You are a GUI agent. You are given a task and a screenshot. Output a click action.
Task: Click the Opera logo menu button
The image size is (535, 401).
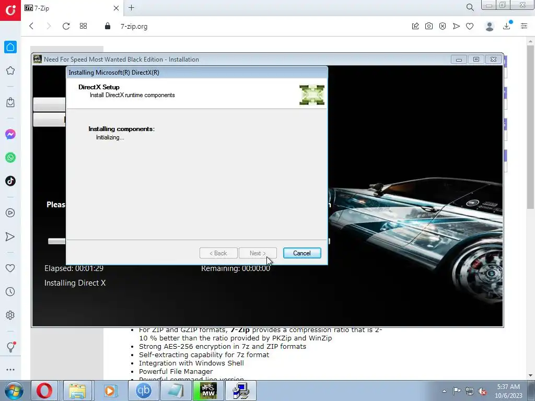pyautogui.click(x=10, y=10)
